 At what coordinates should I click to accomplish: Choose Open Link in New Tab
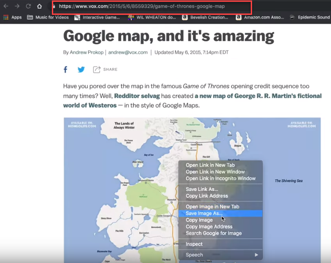(221, 165)
